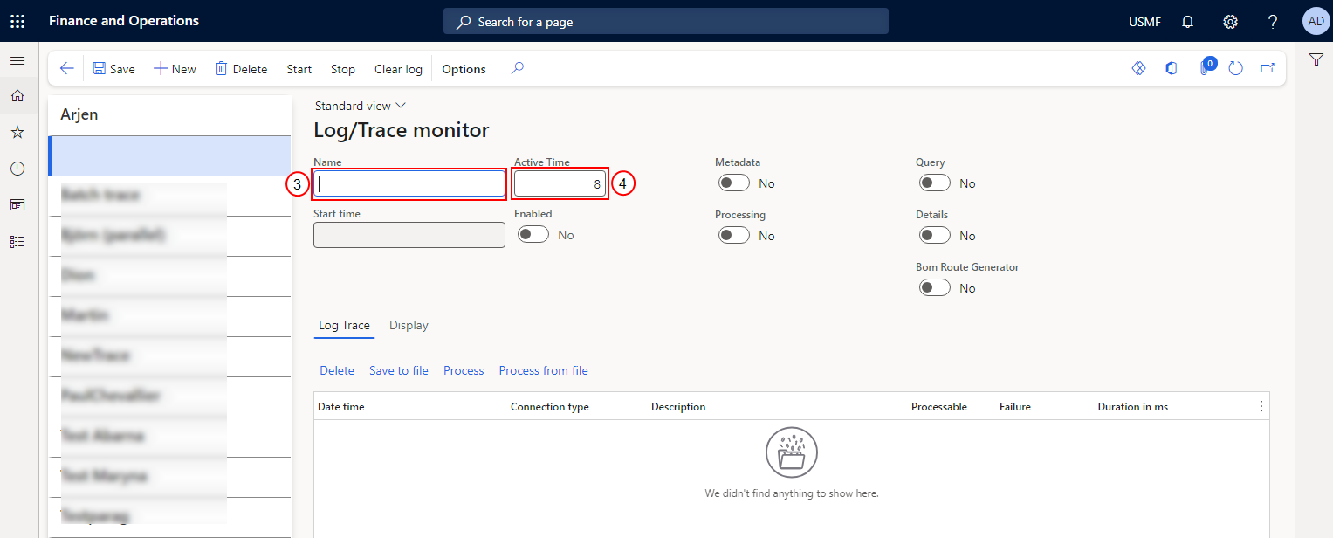The height and width of the screenshot is (538, 1333).
Task: Toggle the Enabled switch
Action: point(533,235)
